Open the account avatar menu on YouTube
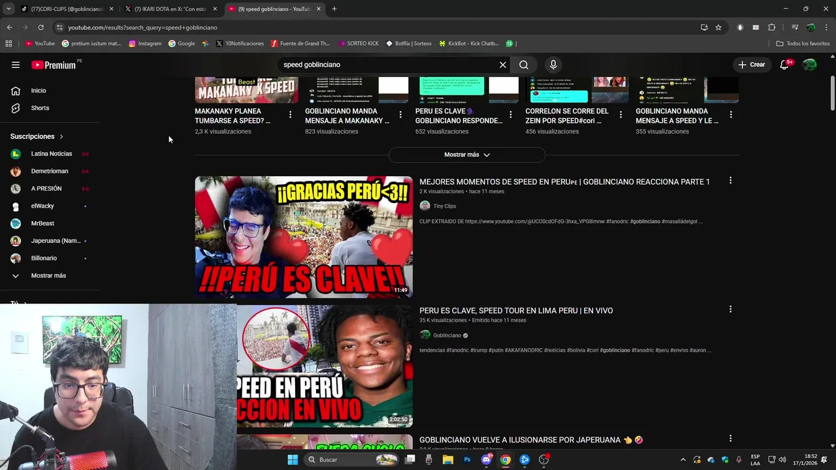This screenshot has width=836, height=470. [x=810, y=65]
